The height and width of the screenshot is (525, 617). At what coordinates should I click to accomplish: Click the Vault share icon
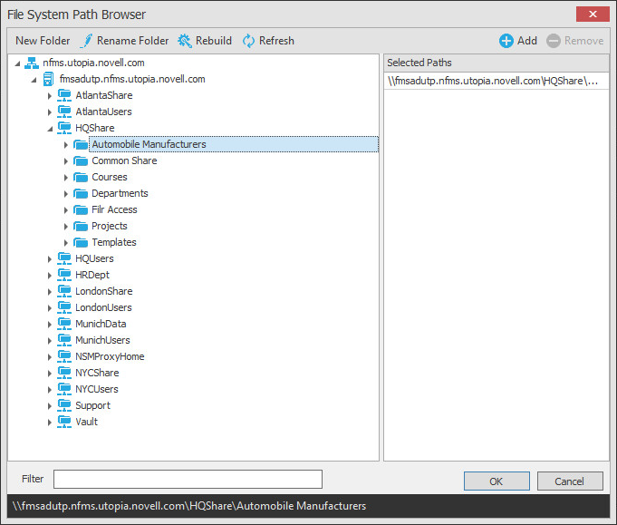[64, 422]
